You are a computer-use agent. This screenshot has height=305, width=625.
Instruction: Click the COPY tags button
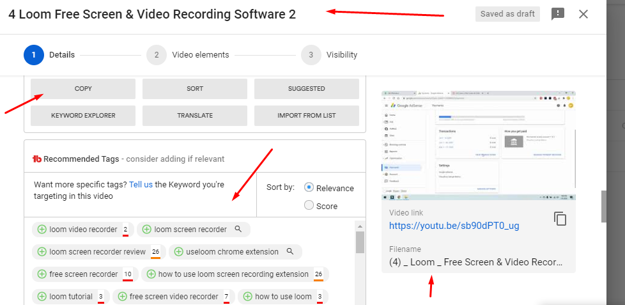click(83, 88)
